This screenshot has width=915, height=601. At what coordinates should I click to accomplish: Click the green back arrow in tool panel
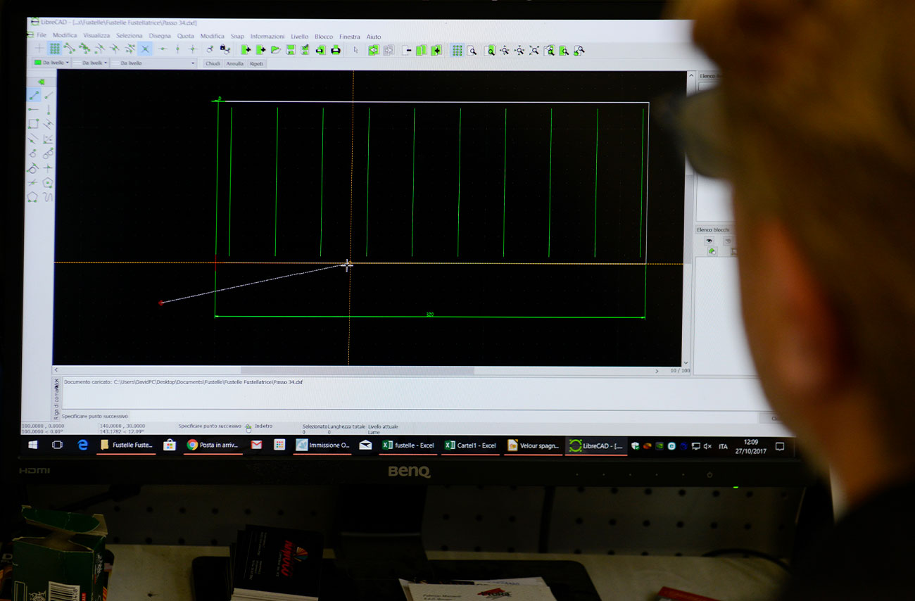coord(42,82)
